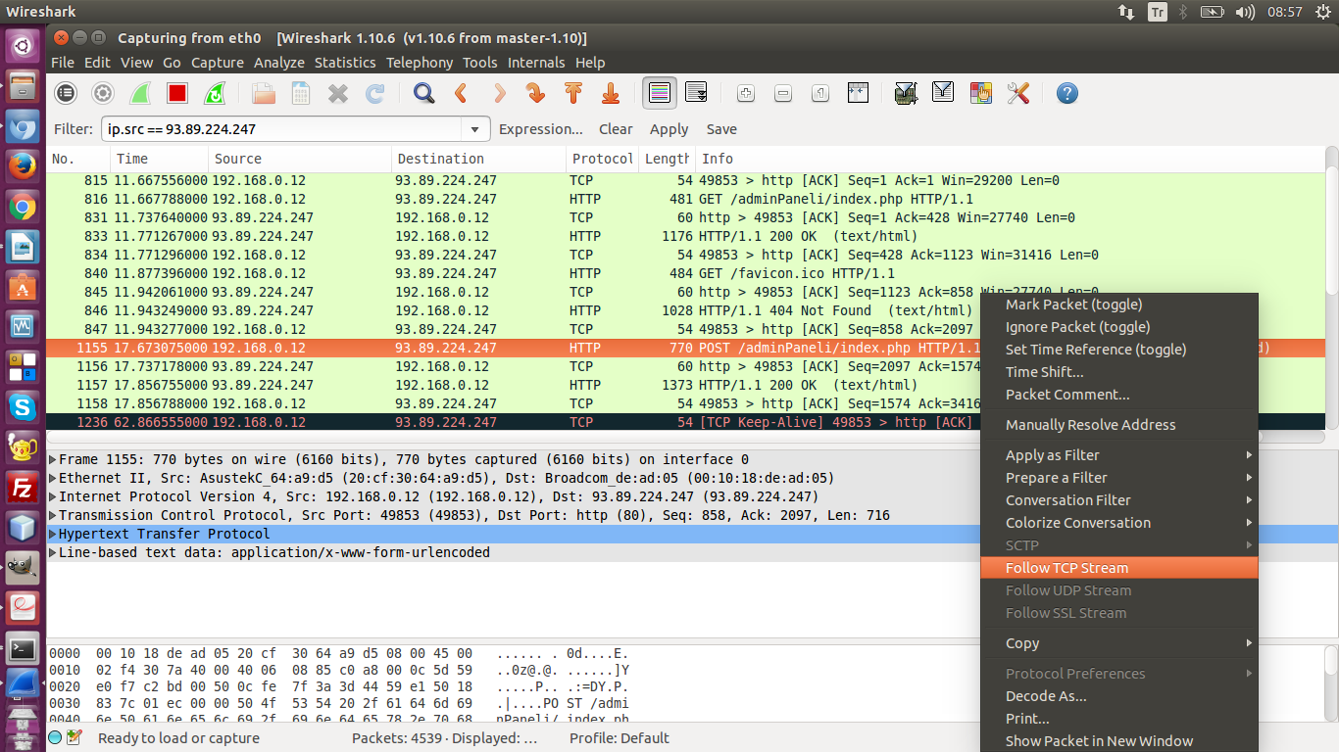Image resolution: width=1339 pixels, height=752 pixels.
Task: Go forward in packet history arrow
Action: [x=499, y=94]
